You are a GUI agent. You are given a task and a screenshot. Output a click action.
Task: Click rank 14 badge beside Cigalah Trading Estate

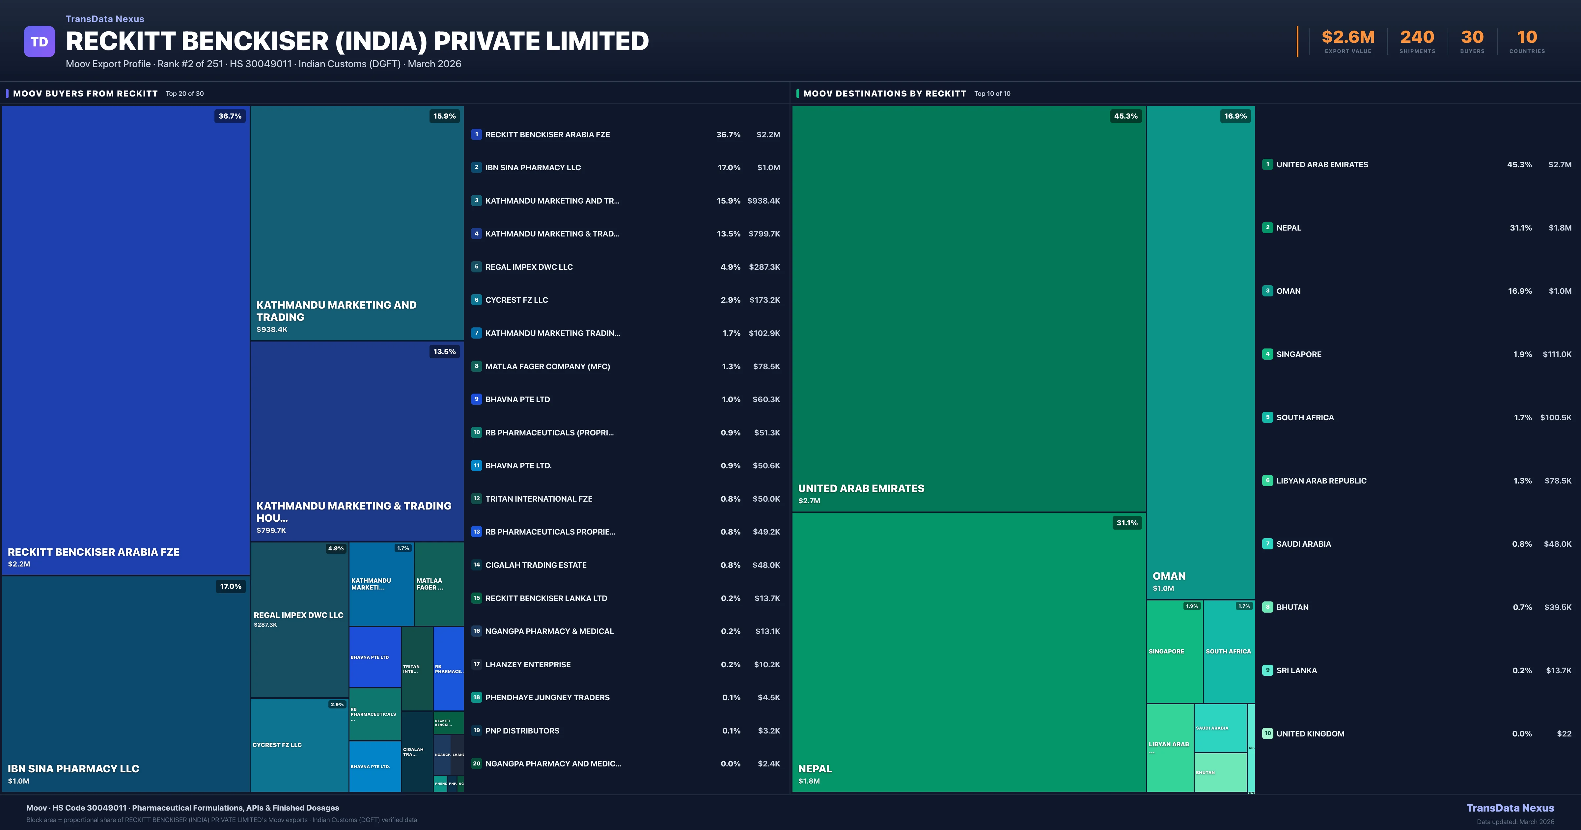coord(476,565)
